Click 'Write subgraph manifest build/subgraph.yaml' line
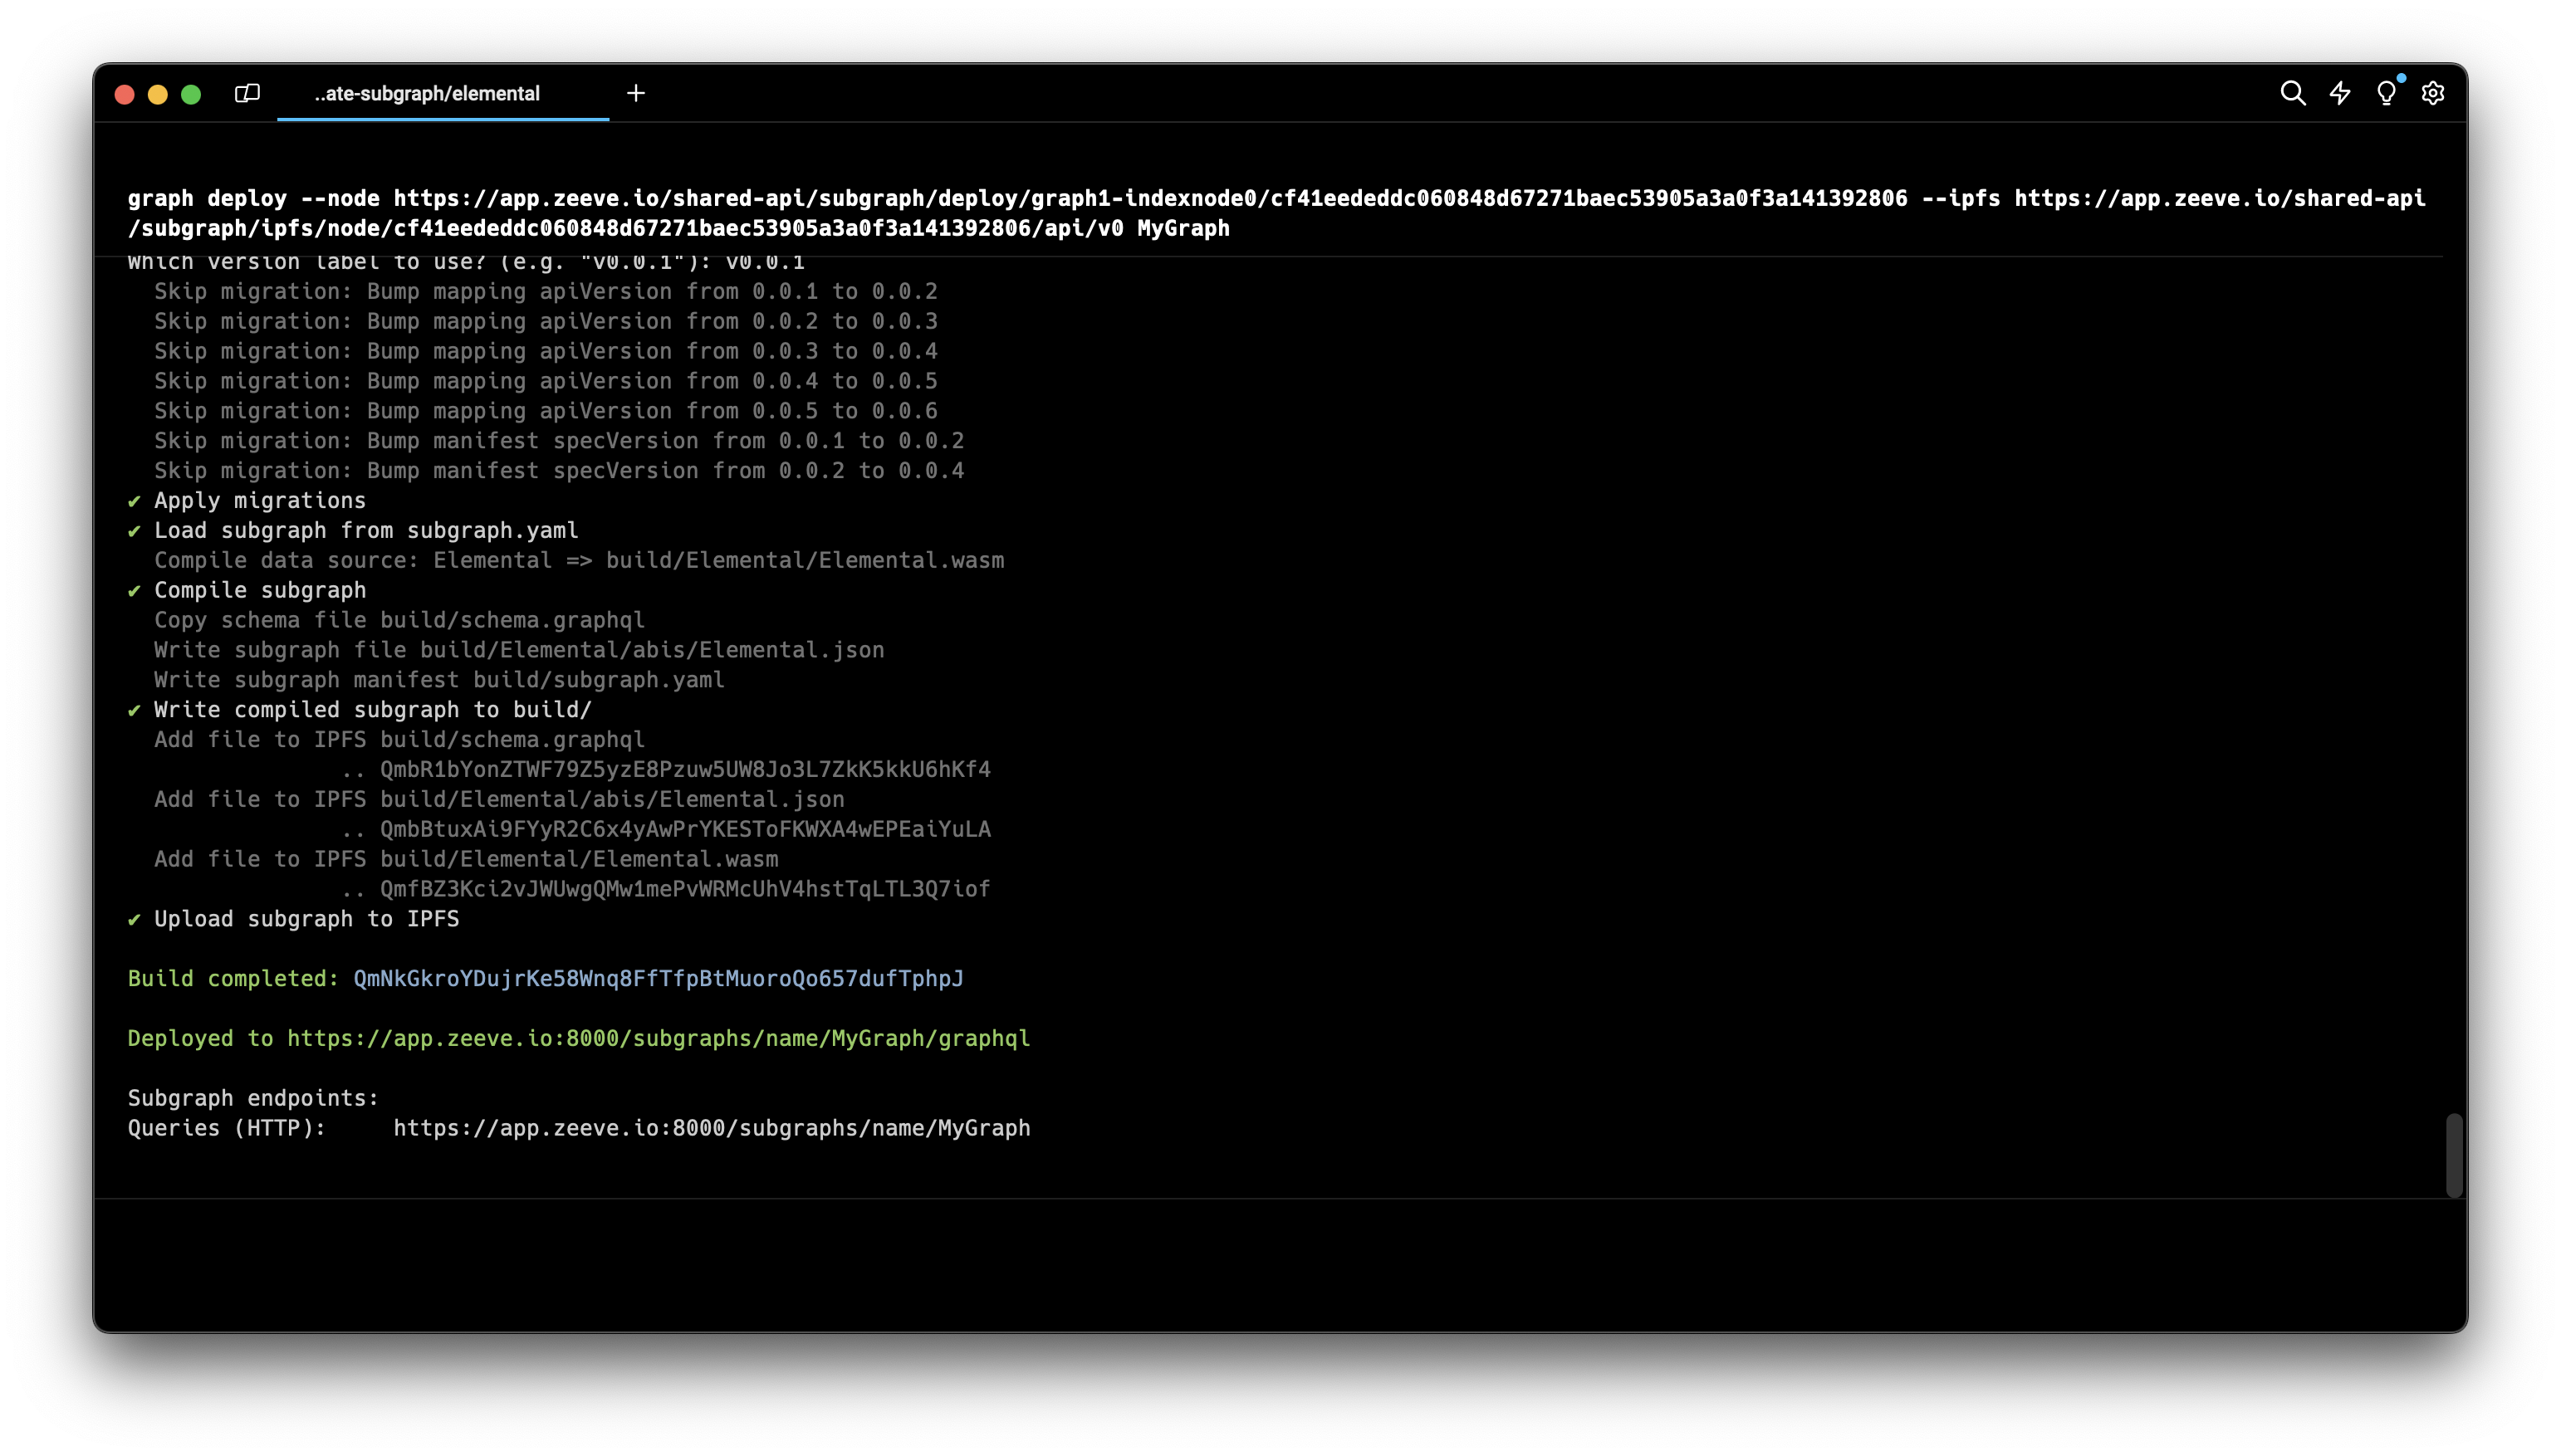This screenshot has height=1456, width=2561. (439, 680)
